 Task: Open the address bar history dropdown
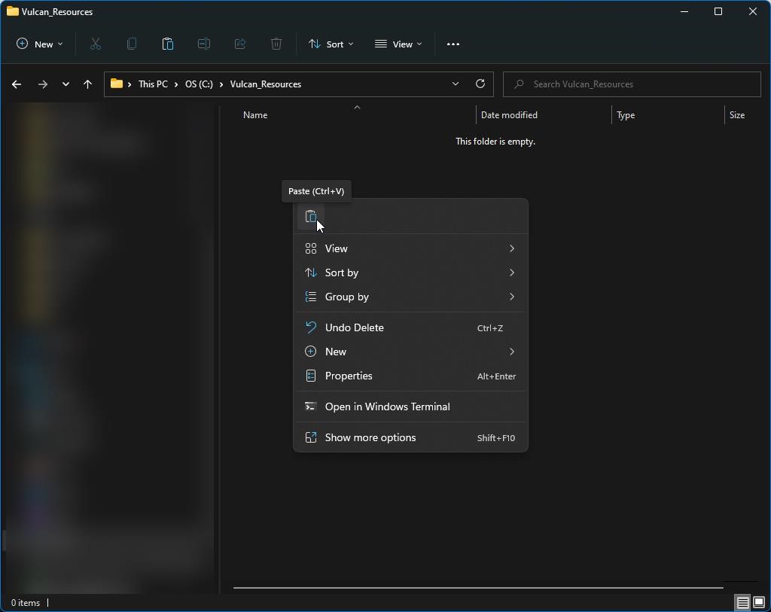(x=456, y=84)
